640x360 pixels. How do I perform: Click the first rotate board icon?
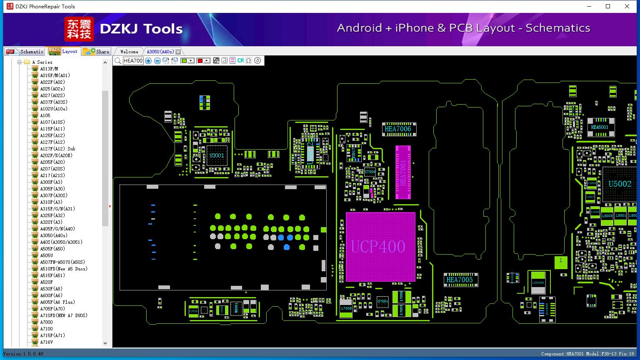(166, 61)
